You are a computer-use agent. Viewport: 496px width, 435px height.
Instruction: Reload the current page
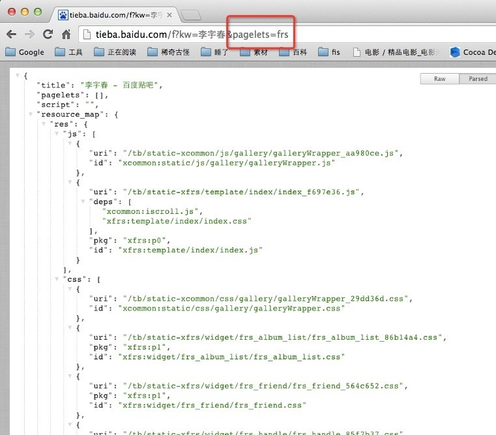tap(48, 34)
